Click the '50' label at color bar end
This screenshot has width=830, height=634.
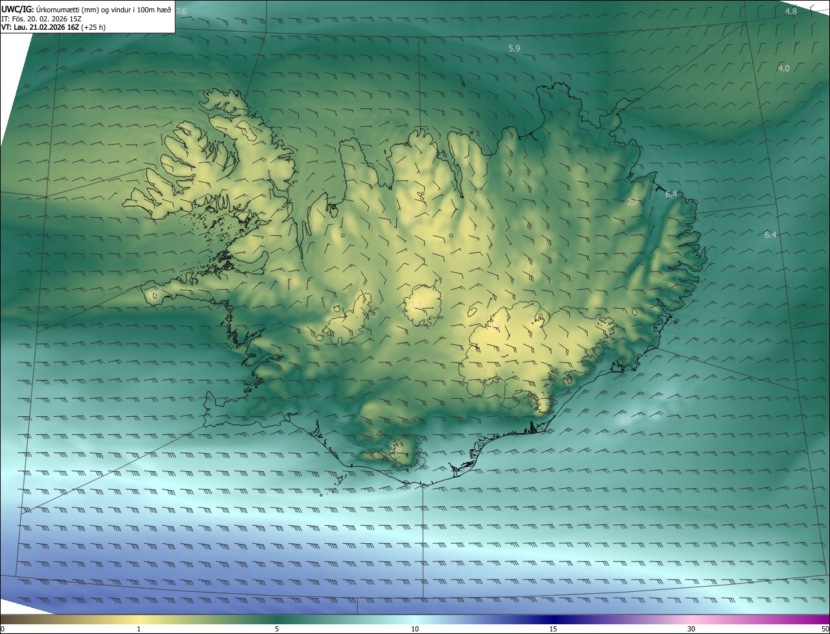tap(825, 629)
